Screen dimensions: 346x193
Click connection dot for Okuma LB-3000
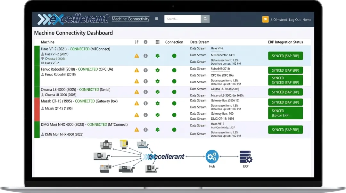(174, 92)
